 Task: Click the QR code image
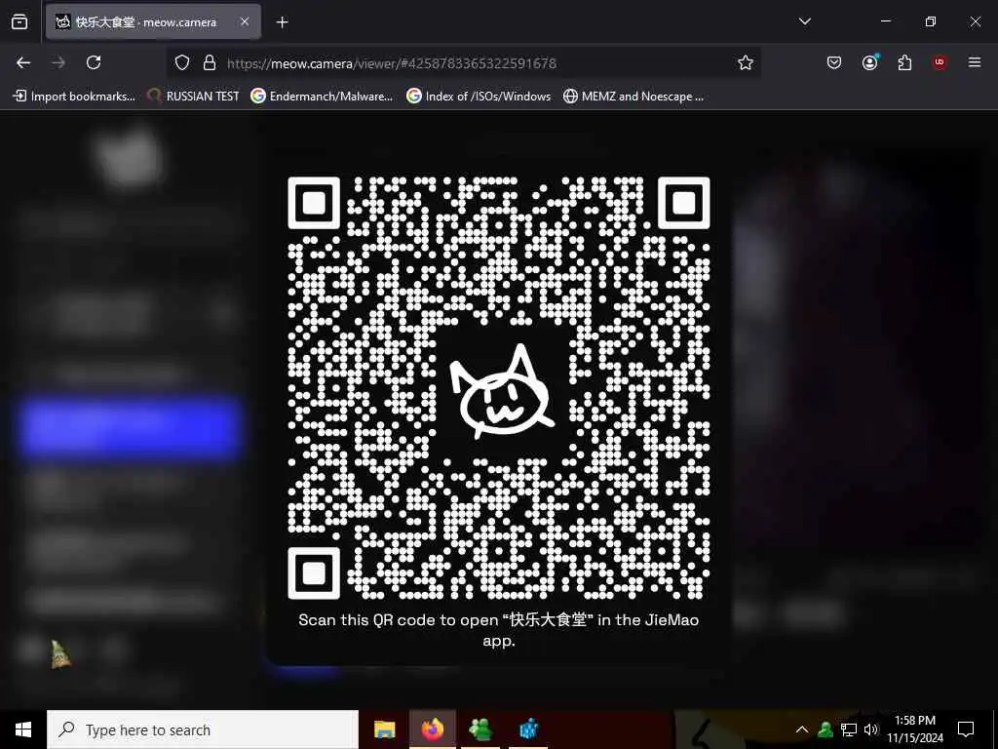pyautogui.click(x=499, y=388)
